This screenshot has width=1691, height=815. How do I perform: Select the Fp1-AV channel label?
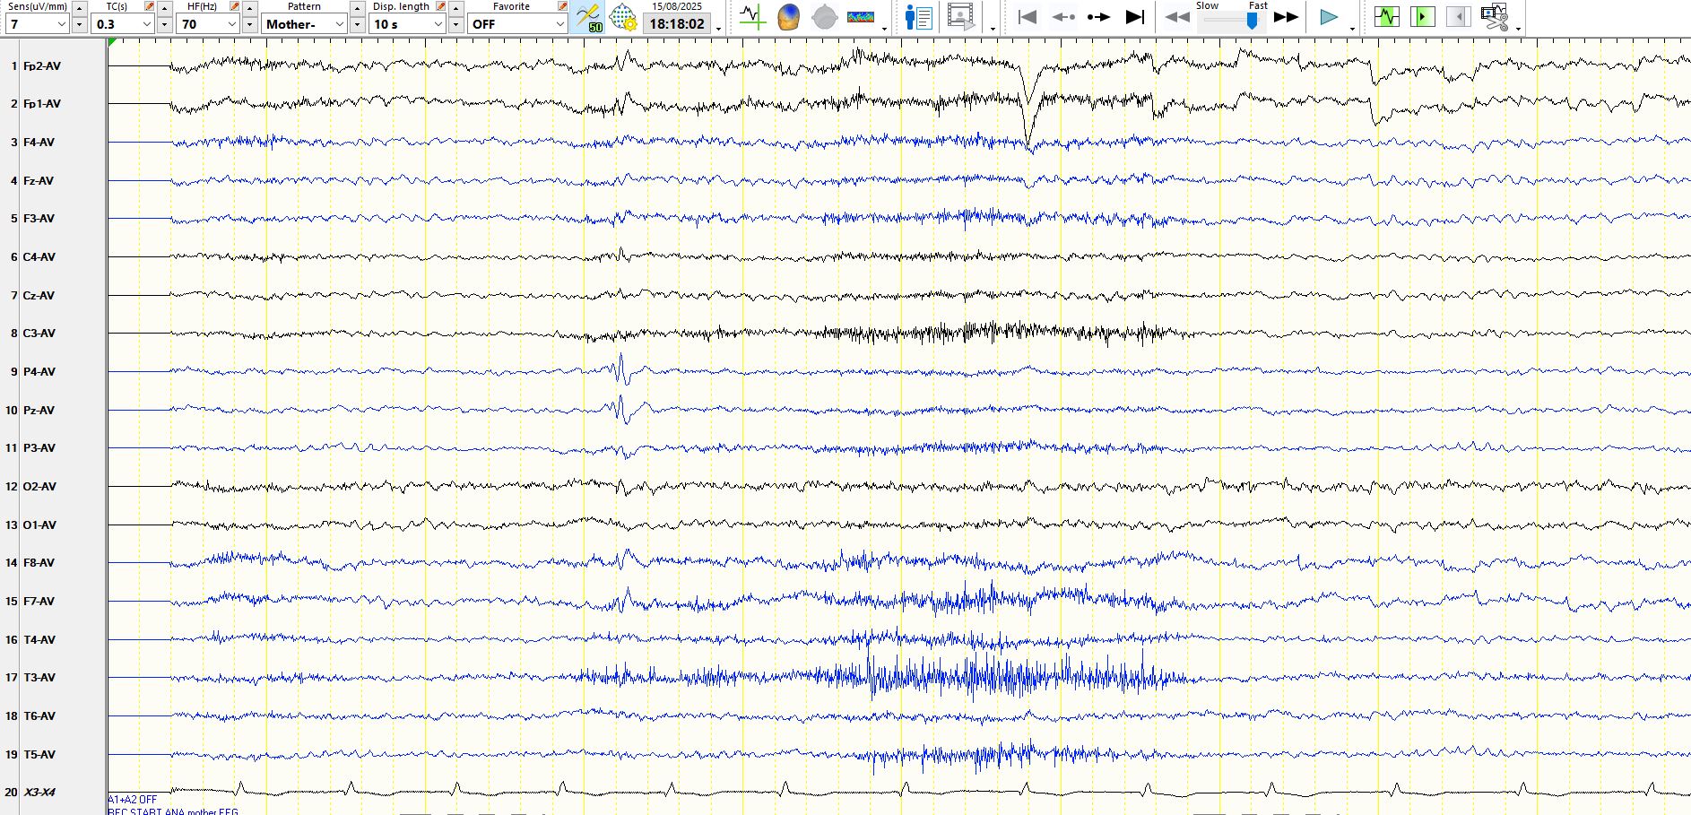click(42, 104)
